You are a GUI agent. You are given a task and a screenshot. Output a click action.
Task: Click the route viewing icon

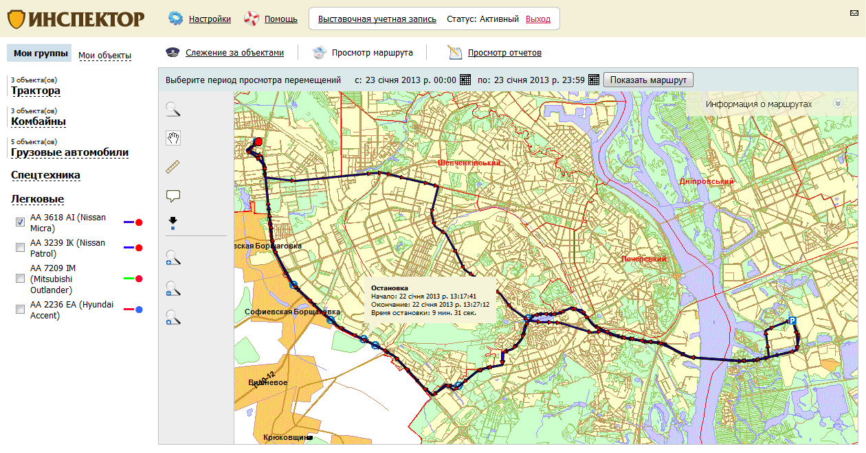[x=318, y=52]
